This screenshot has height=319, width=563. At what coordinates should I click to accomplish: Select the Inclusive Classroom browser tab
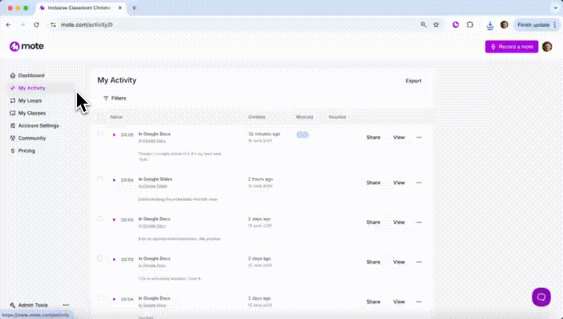tap(81, 8)
